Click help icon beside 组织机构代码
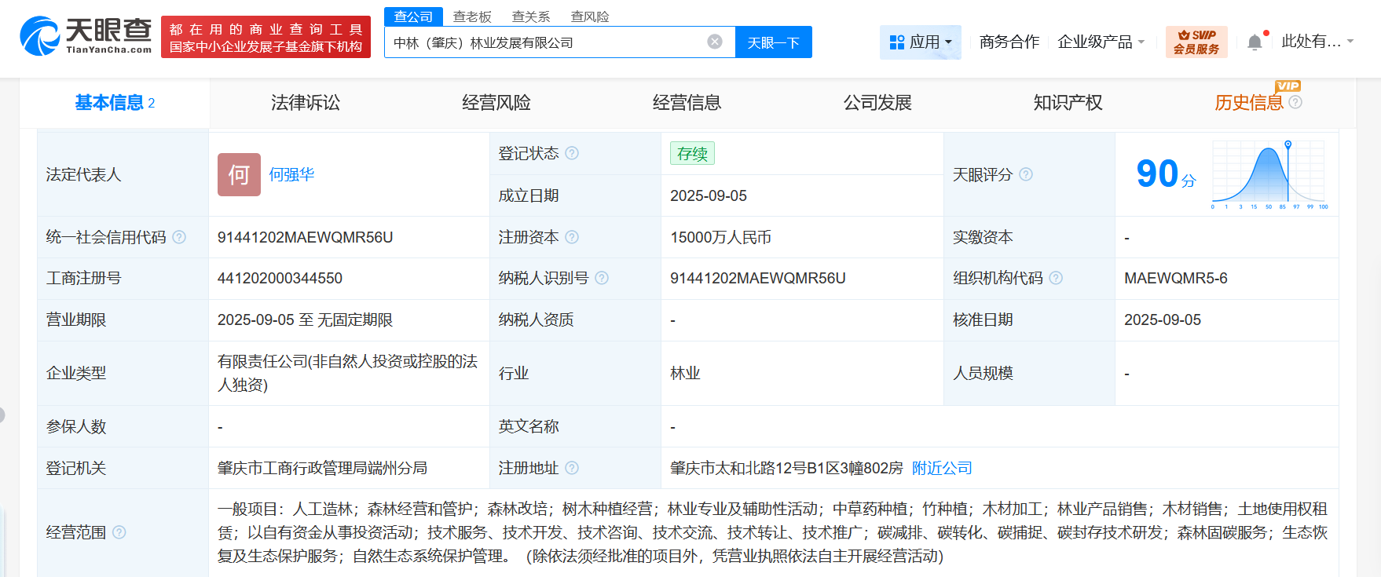The height and width of the screenshot is (577, 1381). (x=1056, y=278)
